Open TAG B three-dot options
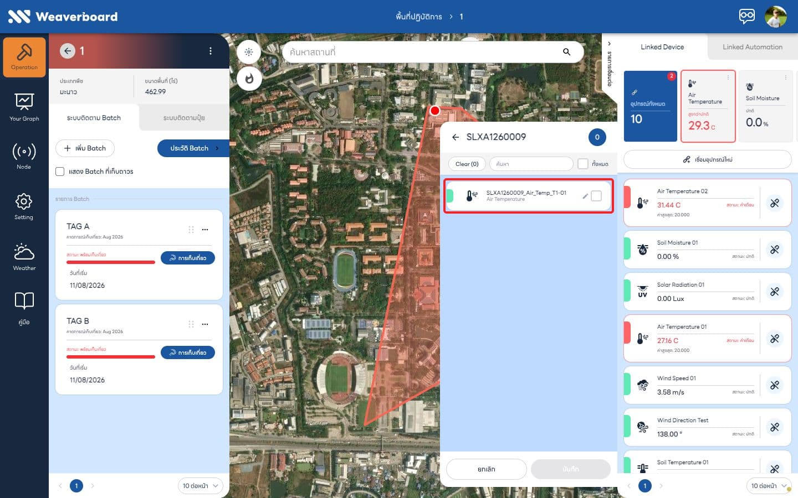Viewport: 798px width, 498px height. 205,324
